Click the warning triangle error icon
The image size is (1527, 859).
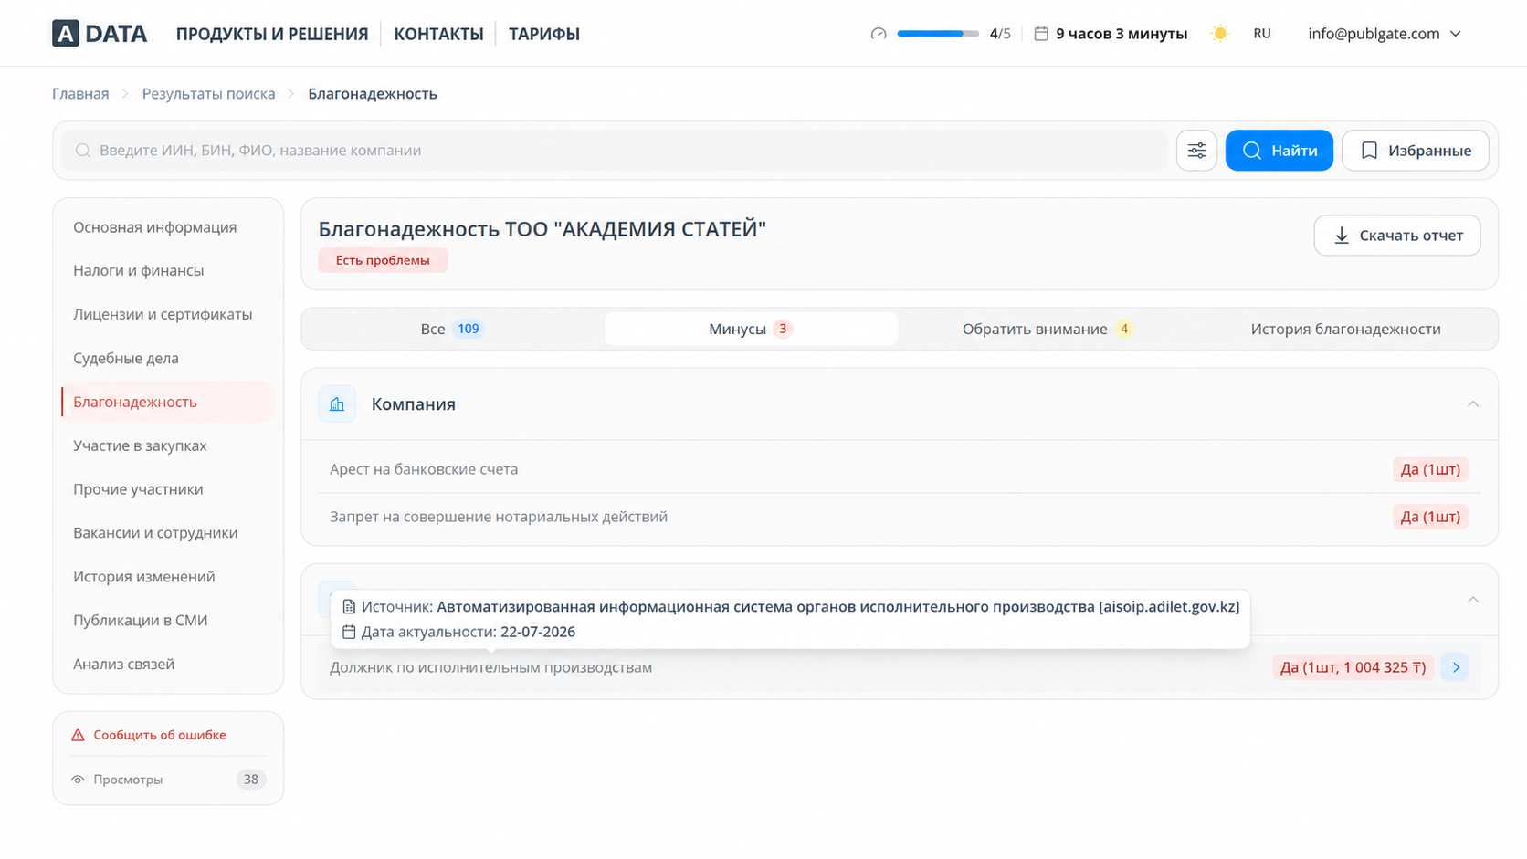pos(79,735)
